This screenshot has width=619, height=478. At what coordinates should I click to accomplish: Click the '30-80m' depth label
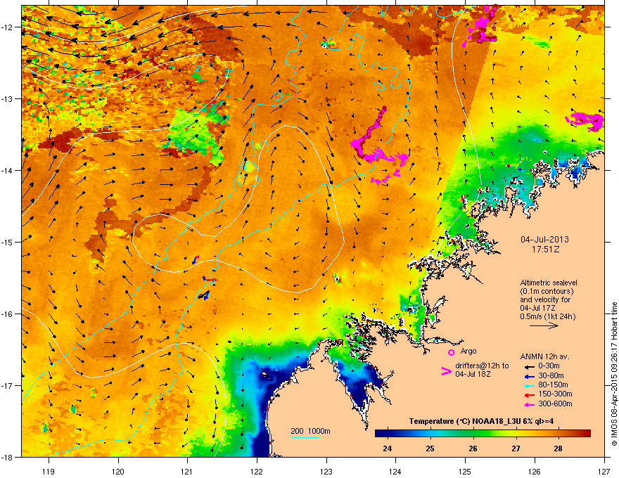coord(551,376)
